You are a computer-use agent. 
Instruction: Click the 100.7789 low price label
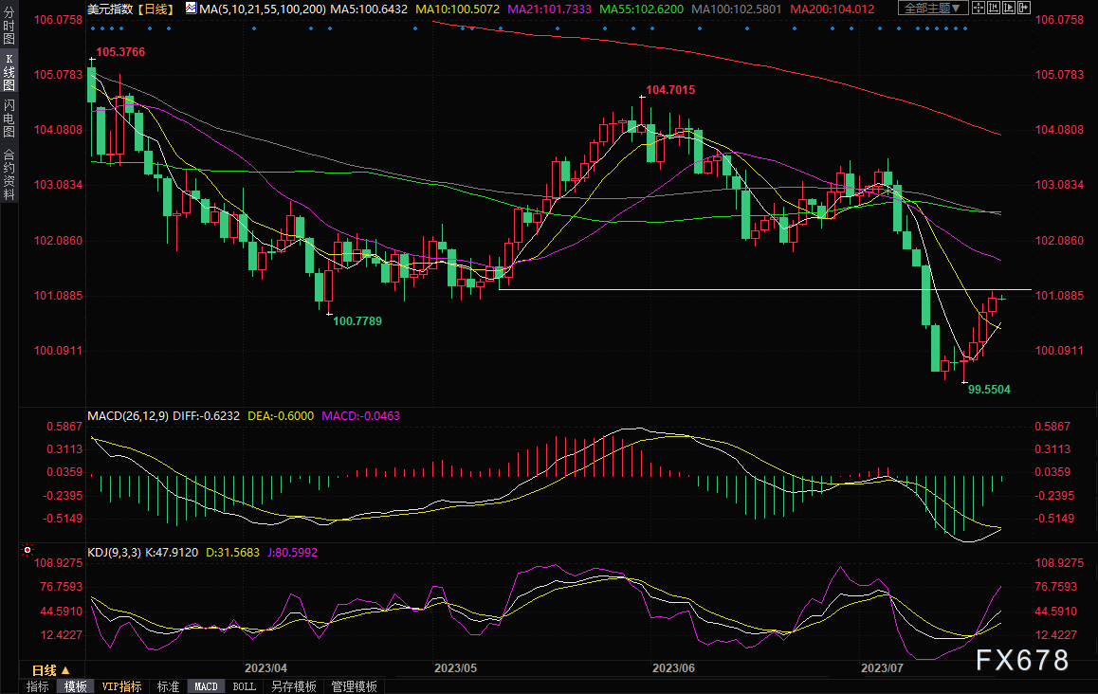pos(357,320)
